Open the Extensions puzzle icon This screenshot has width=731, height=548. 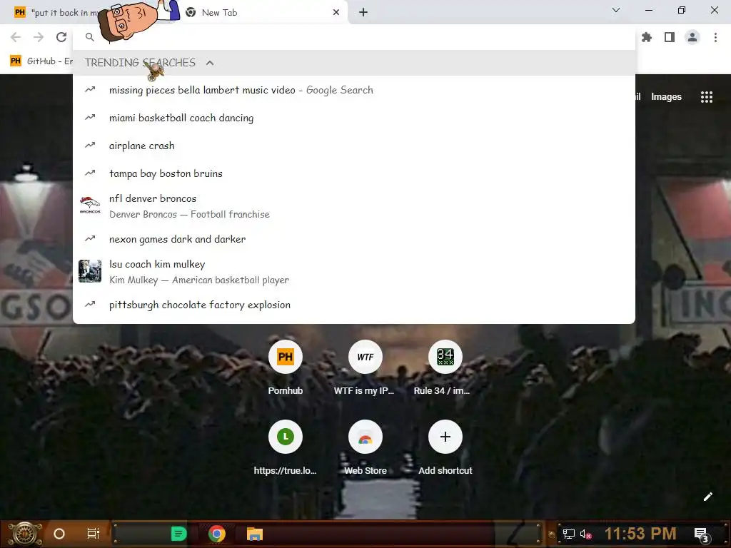(647, 37)
